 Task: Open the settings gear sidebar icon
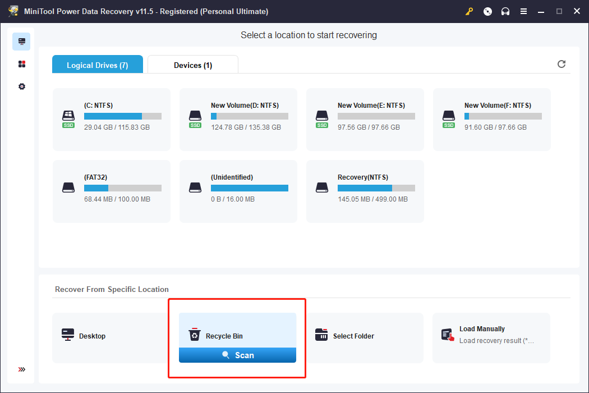point(22,86)
